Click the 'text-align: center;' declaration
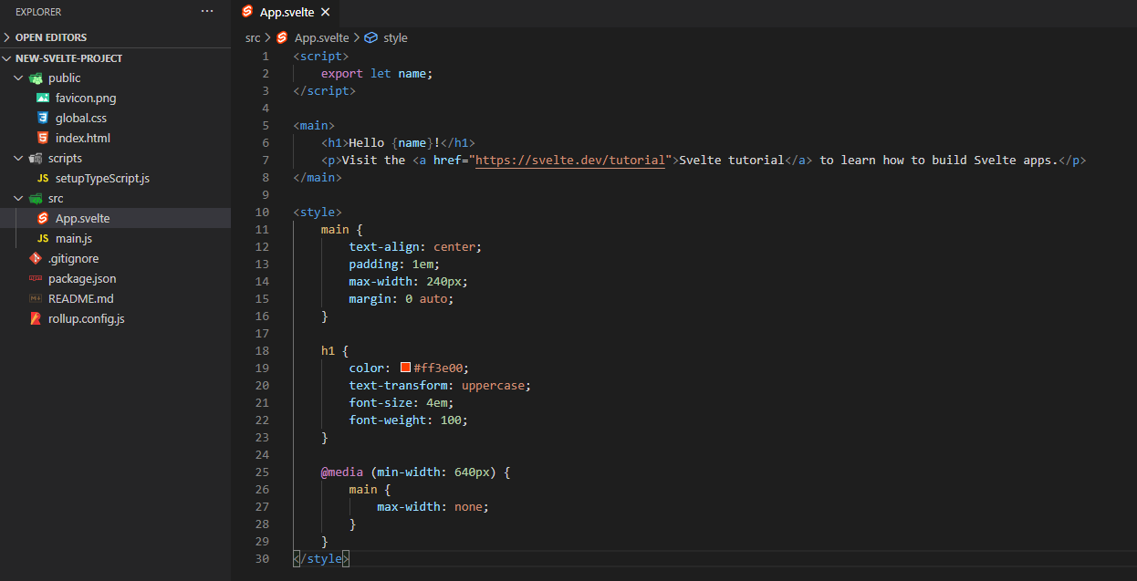 pyautogui.click(x=415, y=246)
